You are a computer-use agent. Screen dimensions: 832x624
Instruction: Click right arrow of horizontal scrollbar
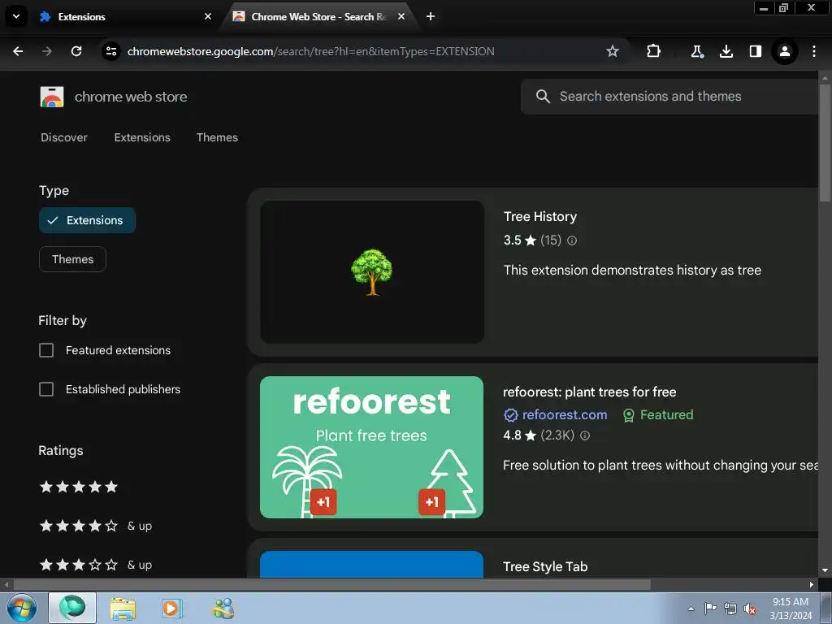pyautogui.click(x=812, y=584)
